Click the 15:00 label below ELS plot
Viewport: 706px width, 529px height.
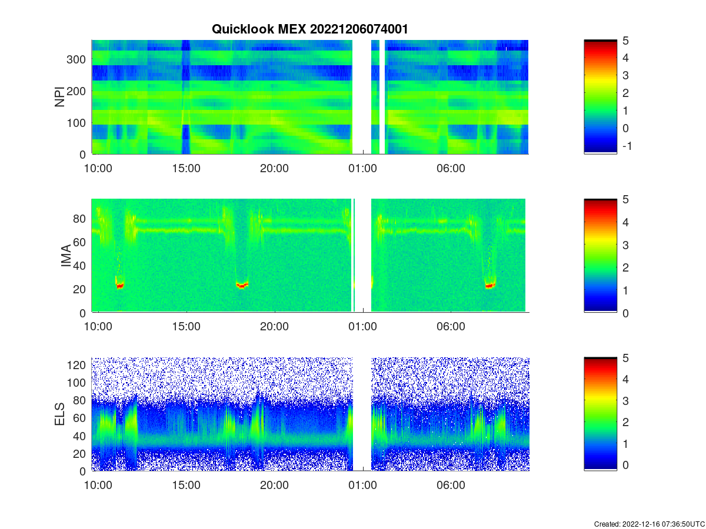point(187,486)
